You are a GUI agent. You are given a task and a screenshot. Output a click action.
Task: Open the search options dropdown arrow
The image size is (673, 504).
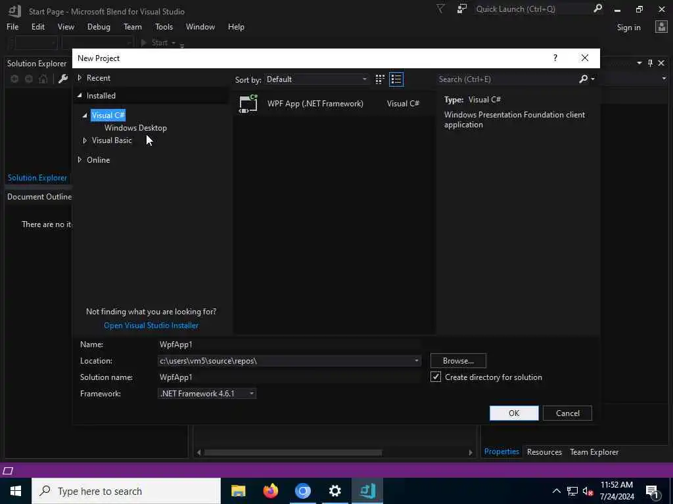[593, 79]
